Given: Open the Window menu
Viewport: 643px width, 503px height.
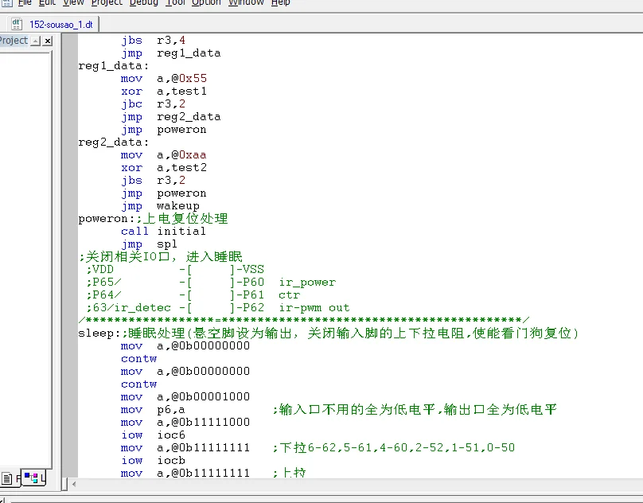Looking at the screenshot, I should 246,3.
